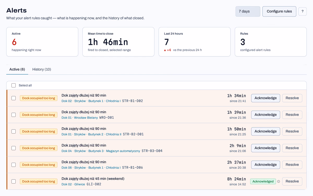This screenshot has height=196, width=313.
Task: Acknowledge the STR-B3-D04 alert
Action: [266, 148]
